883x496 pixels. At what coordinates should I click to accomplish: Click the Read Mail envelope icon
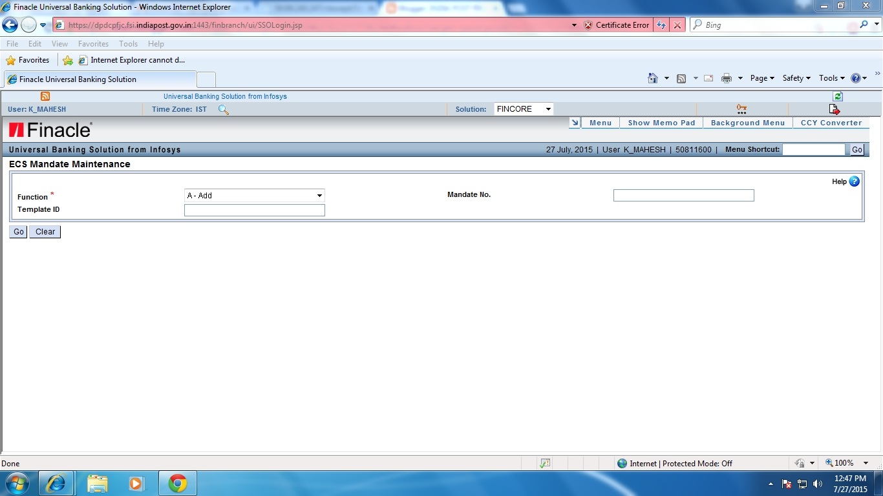point(708,77)
